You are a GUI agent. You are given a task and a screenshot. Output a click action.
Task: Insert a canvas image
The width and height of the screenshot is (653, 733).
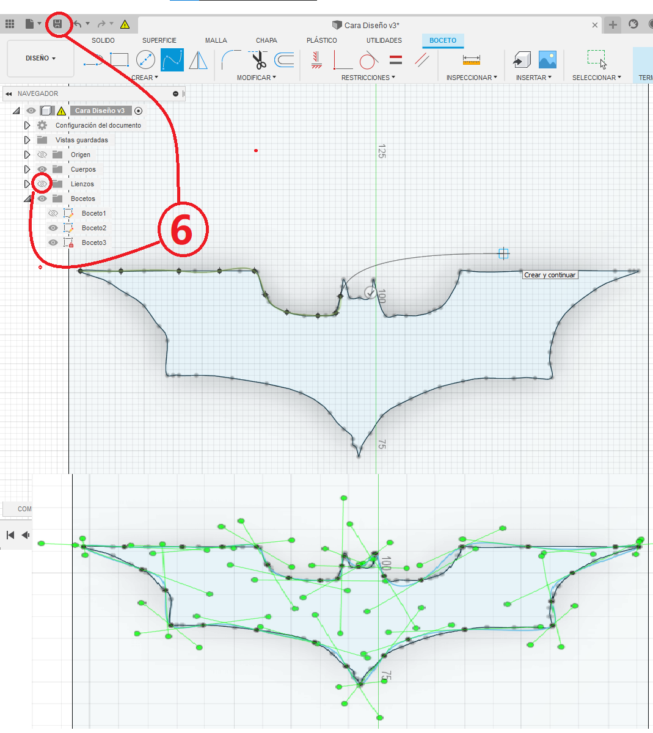point(548,59)
